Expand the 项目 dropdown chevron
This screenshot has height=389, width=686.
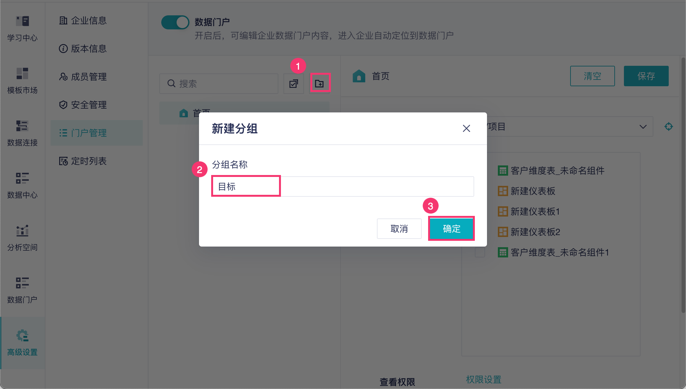point(643,127)
